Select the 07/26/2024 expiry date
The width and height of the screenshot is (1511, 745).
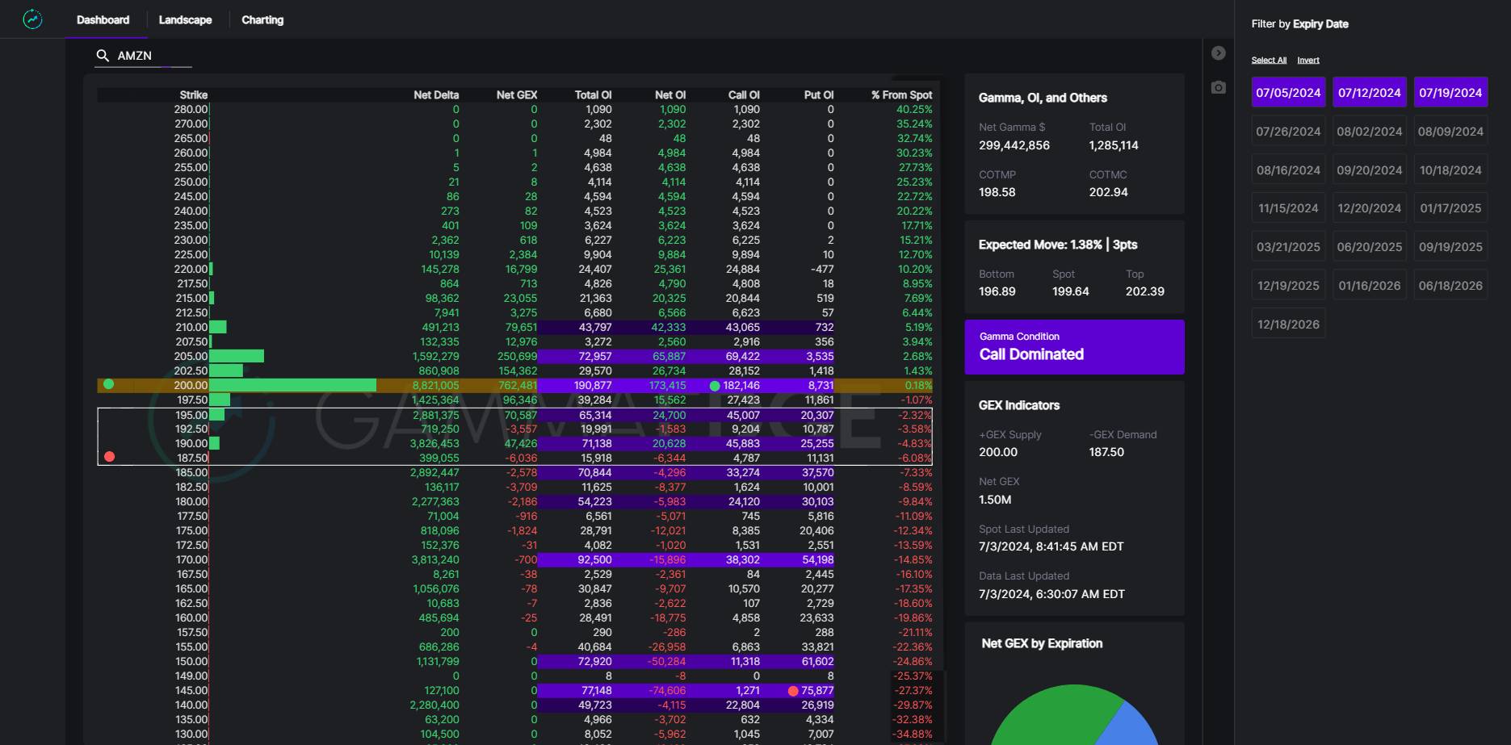point(1288,131)
